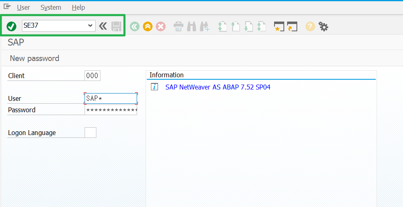Click the red Cancel icon
The image size is (403, 207).
[x=161, y=27]
